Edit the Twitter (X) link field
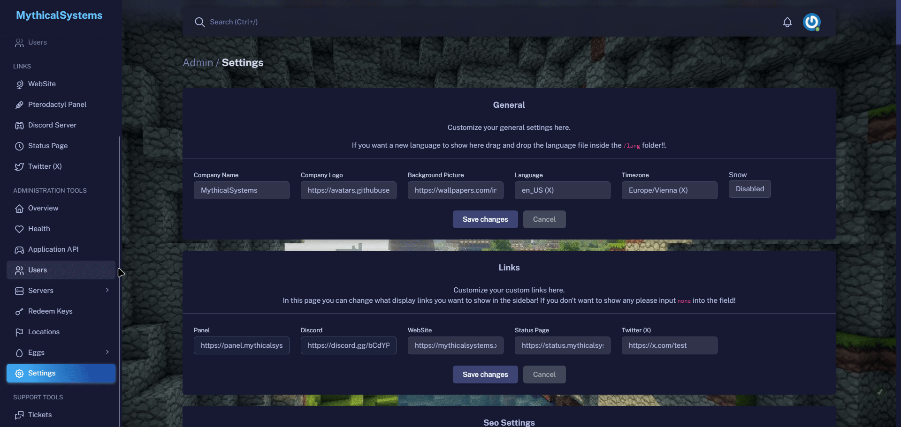This screenshot has width=901, height=427. click(669, 345)
